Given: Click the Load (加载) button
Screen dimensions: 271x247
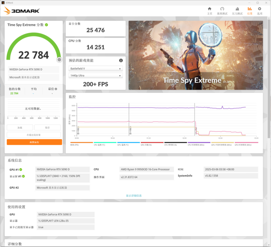Looking at the screenshot, I should [20, 127].
